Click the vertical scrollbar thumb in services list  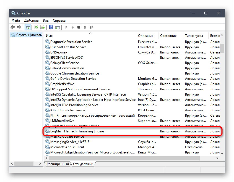click(222, 48)
